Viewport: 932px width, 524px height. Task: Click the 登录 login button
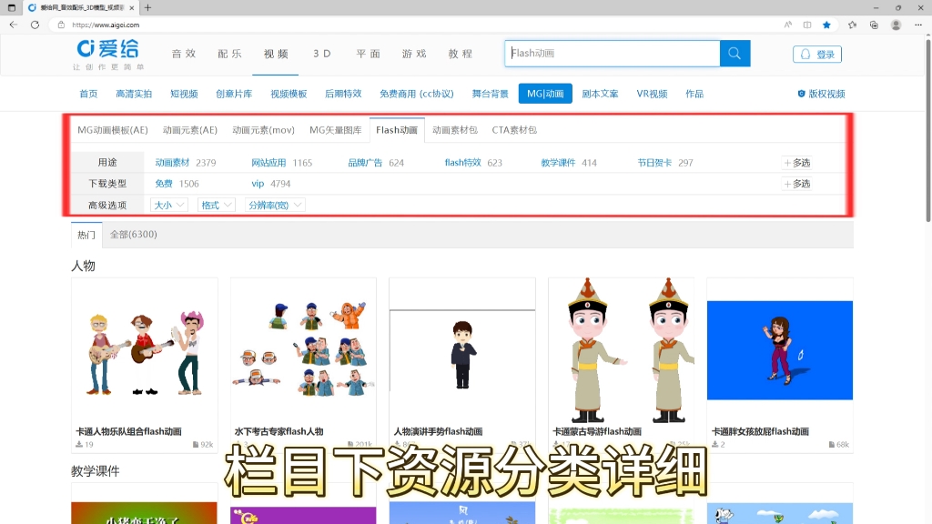(817, 54)
